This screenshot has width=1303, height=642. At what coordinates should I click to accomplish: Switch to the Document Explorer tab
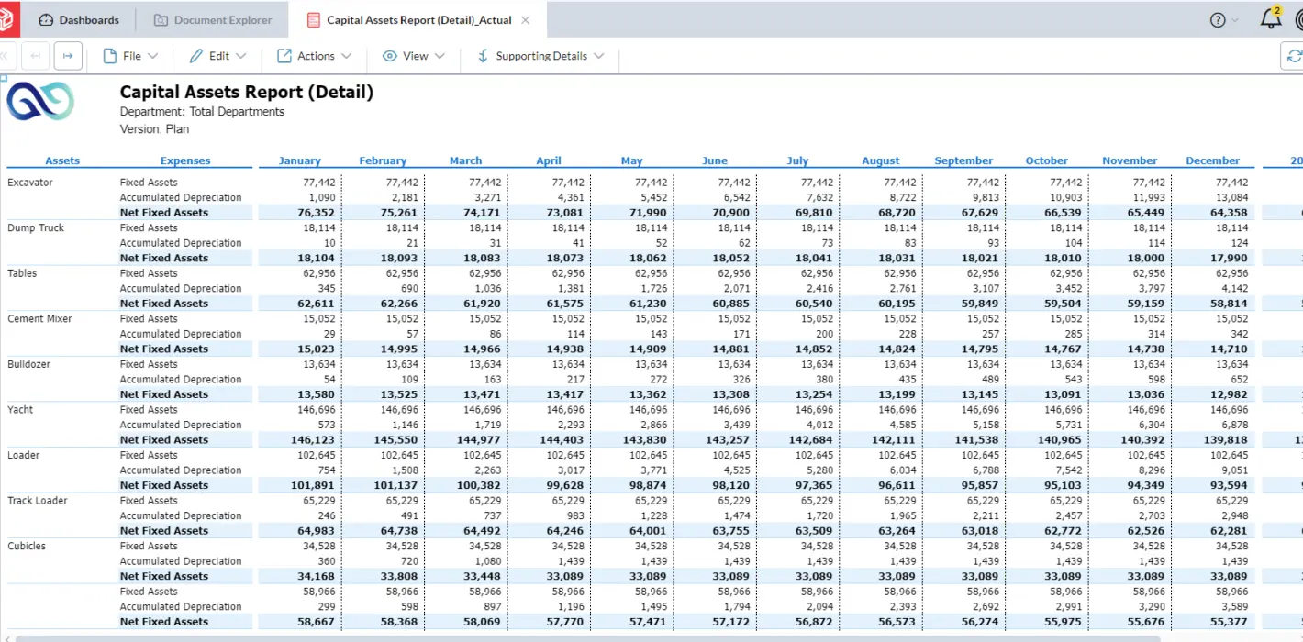click(x=212, y=19)
